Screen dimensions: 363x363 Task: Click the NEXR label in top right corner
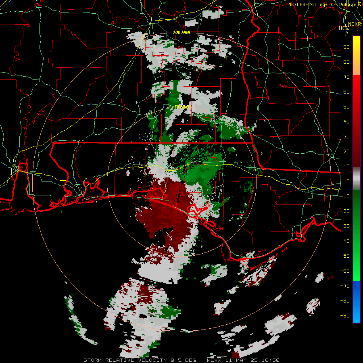[355, 24]
